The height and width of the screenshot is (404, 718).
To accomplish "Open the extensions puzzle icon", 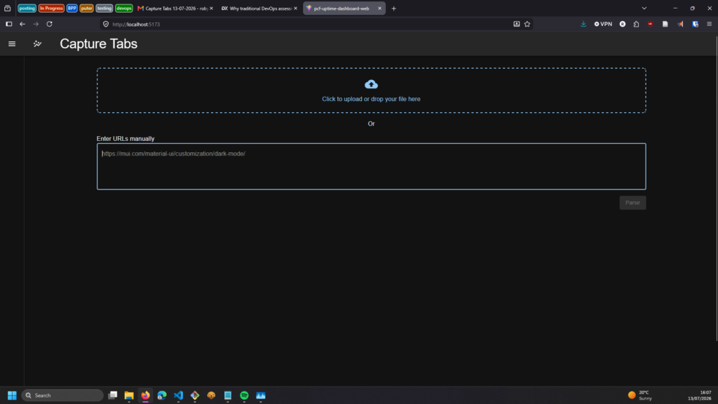I will (636, 25).
